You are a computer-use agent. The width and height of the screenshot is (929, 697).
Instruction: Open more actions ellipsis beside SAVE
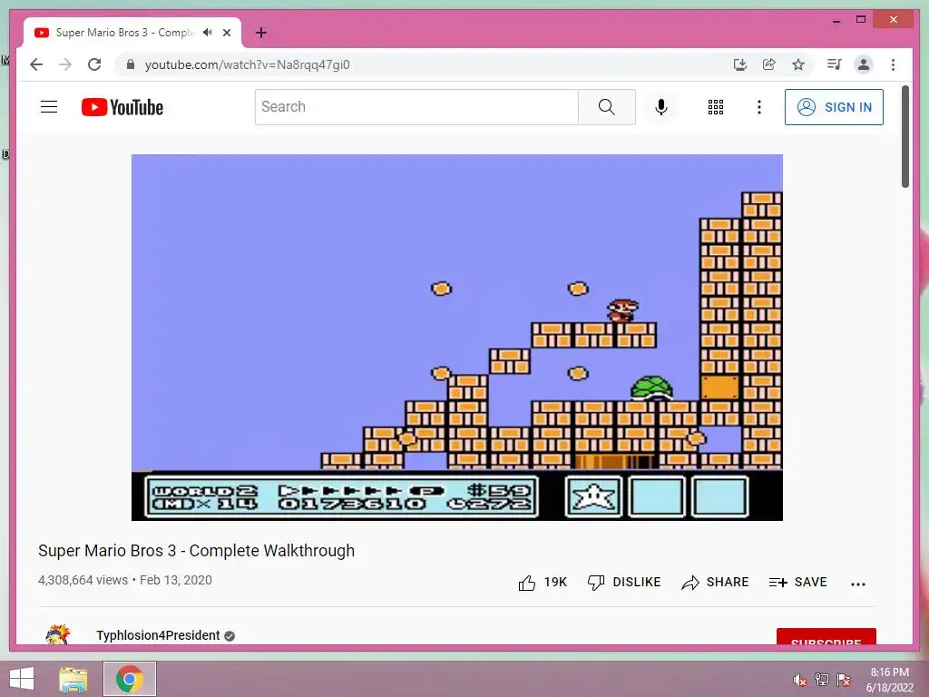858,584
